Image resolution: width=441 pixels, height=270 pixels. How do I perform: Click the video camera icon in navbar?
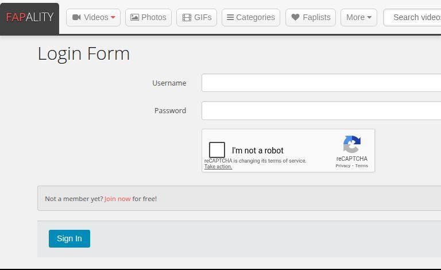pyautogui.click(x=76, y=17)
